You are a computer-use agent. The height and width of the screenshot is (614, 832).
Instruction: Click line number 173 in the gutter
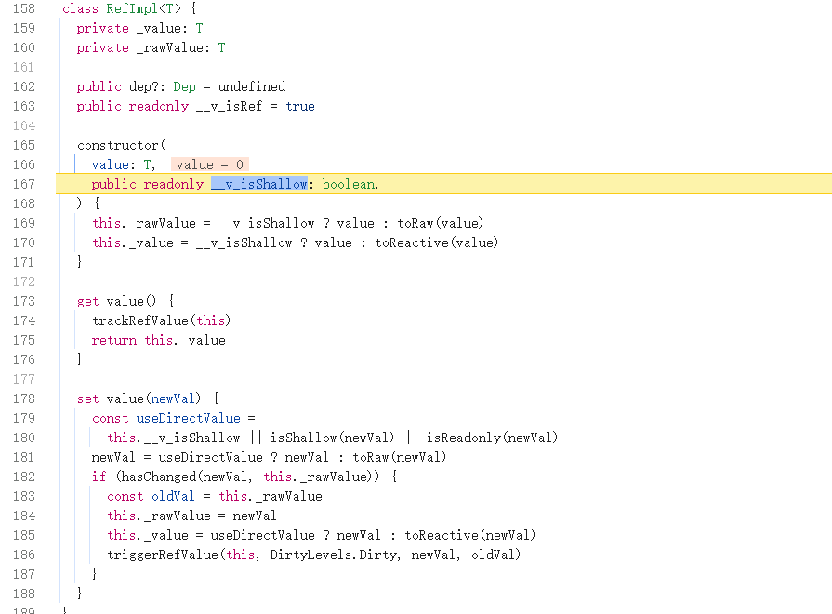click(25, 301)
